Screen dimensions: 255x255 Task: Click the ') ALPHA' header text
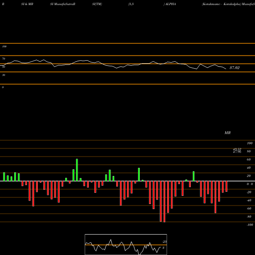point(169,4)
